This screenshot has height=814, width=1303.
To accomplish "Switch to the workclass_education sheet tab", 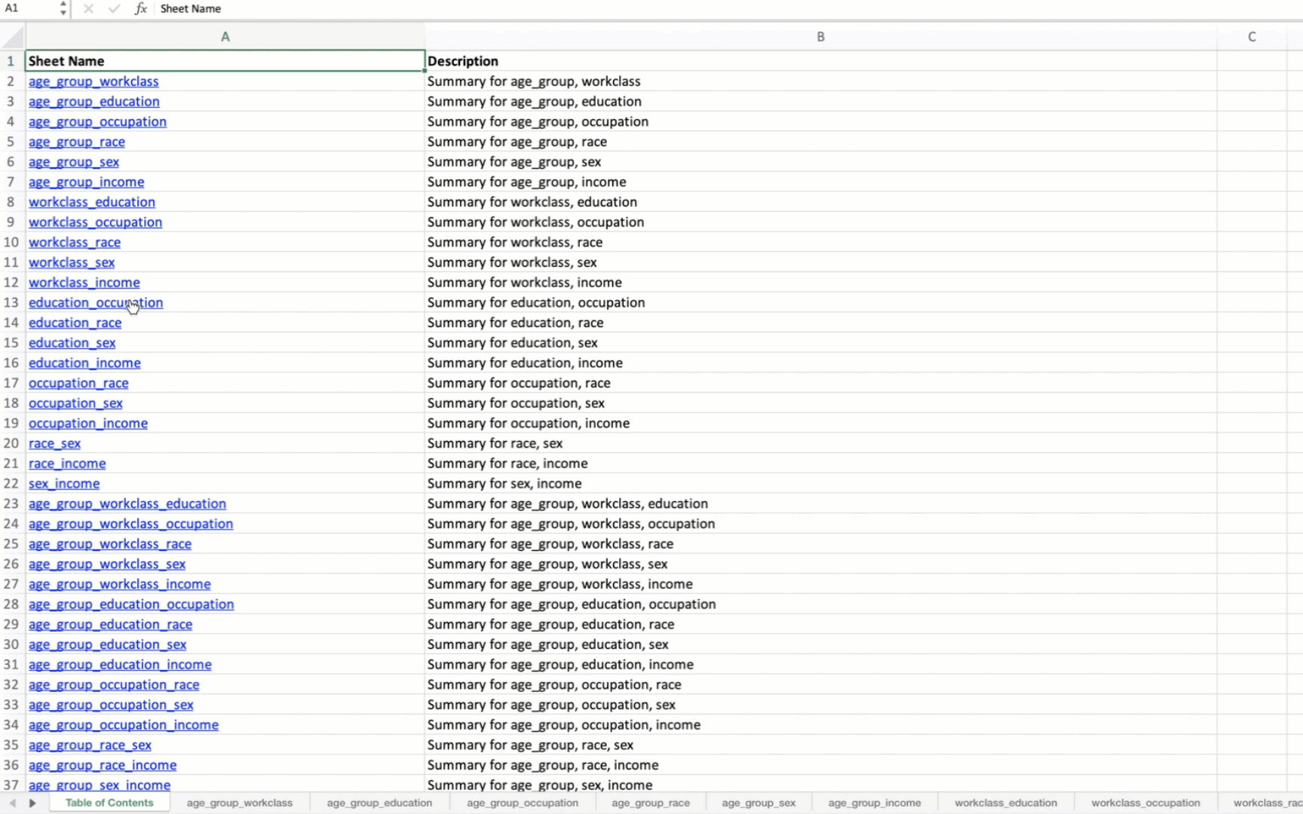I will [1005, 803].
